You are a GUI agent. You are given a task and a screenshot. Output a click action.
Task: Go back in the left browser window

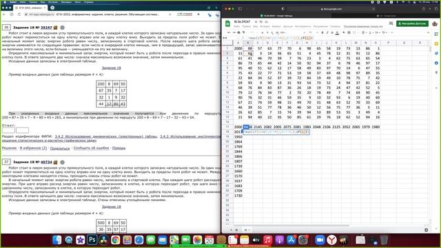coord(4,14)
